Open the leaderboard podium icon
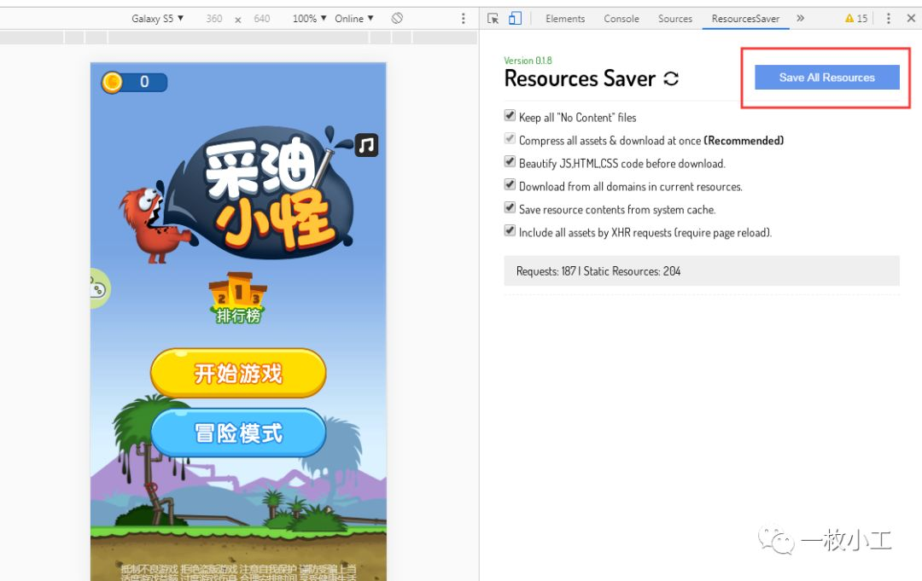This screenshot has height=581, width=922. 238,298
